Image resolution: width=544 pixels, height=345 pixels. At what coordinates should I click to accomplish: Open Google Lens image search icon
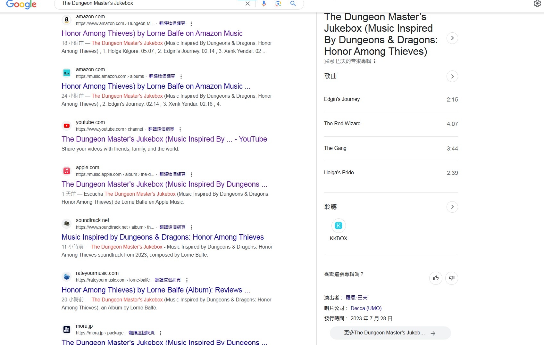[x=278, y=4]
